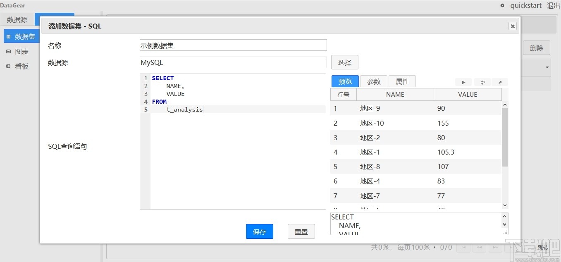Jump to first page with the pagination icon
The image size is (561, 262).
[463, 247]
